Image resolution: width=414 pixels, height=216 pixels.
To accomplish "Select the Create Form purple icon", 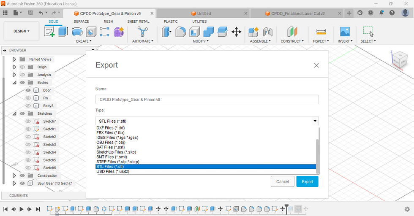I will (x=119, y=32).
